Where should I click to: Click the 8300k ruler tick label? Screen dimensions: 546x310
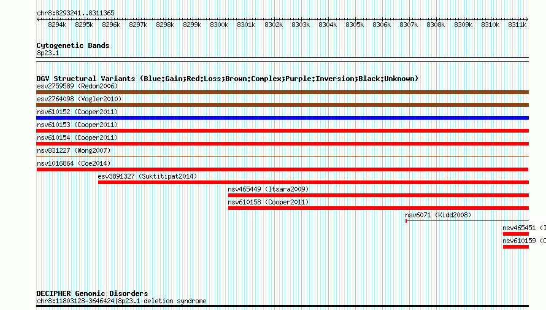(x=219, y=25)
